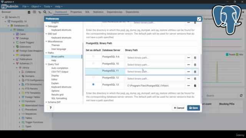Viewport: 246px width, 138px height.
Task: Click the PostgreSQL 14 server icon
Action: (9, 21)
